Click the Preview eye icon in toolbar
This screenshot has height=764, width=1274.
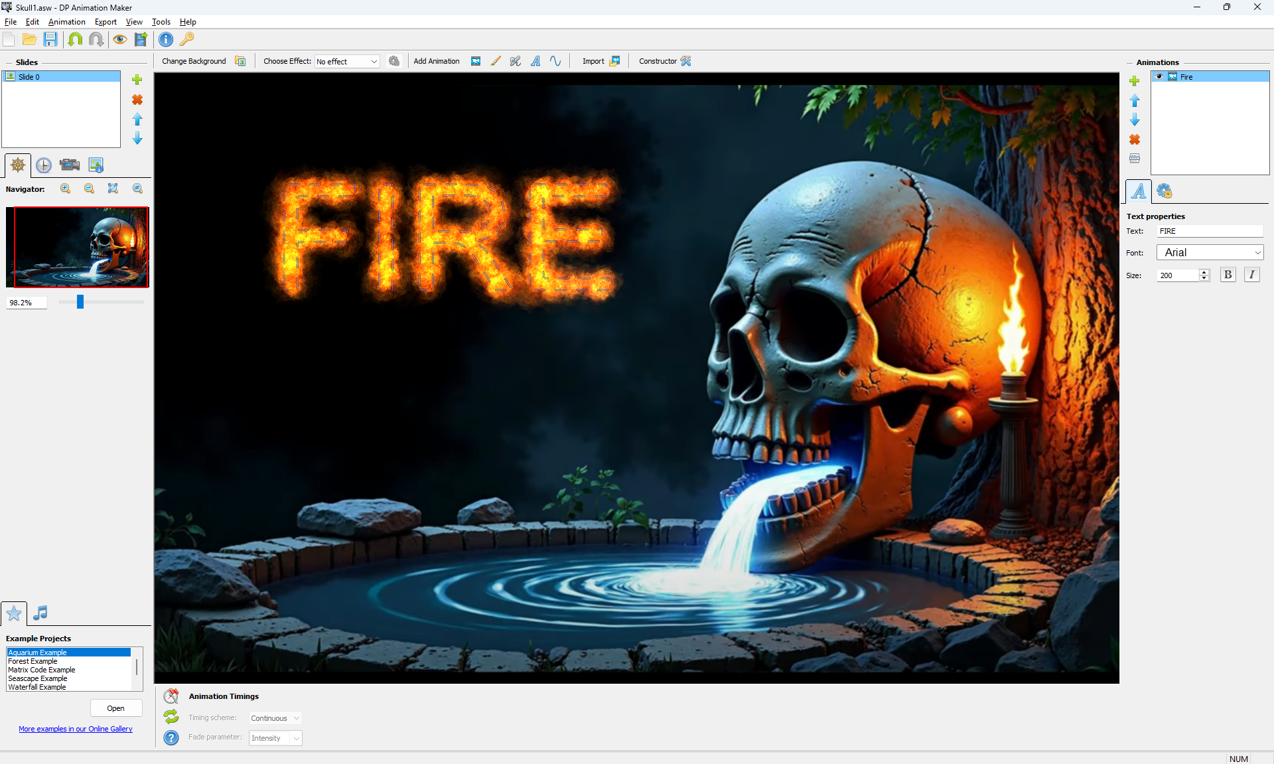click(x=119, y=40)
